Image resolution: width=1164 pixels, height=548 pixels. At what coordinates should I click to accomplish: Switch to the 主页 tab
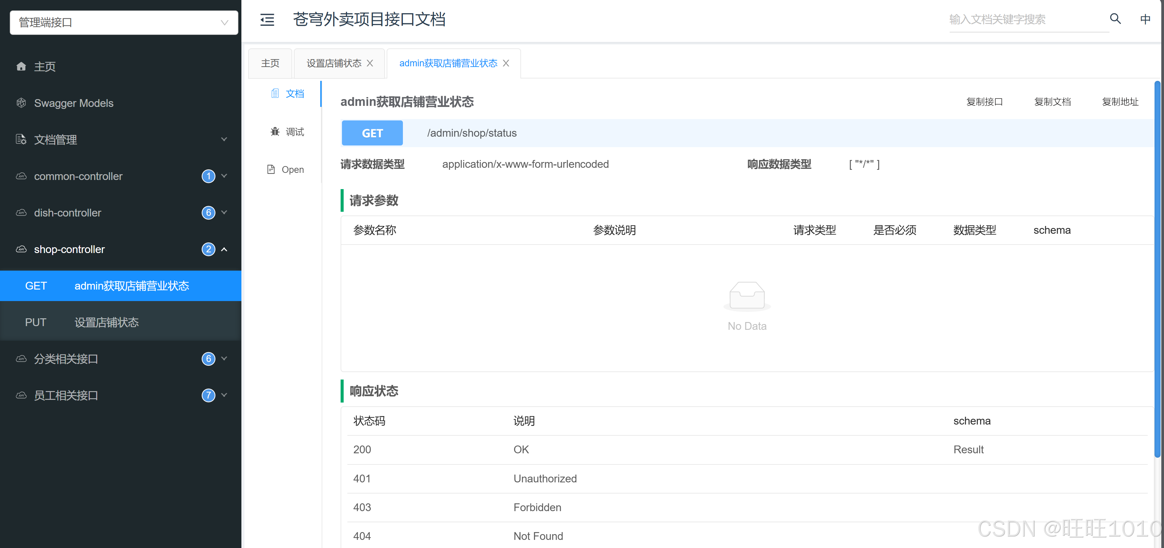pyautogui.click(x=270, y=63)
